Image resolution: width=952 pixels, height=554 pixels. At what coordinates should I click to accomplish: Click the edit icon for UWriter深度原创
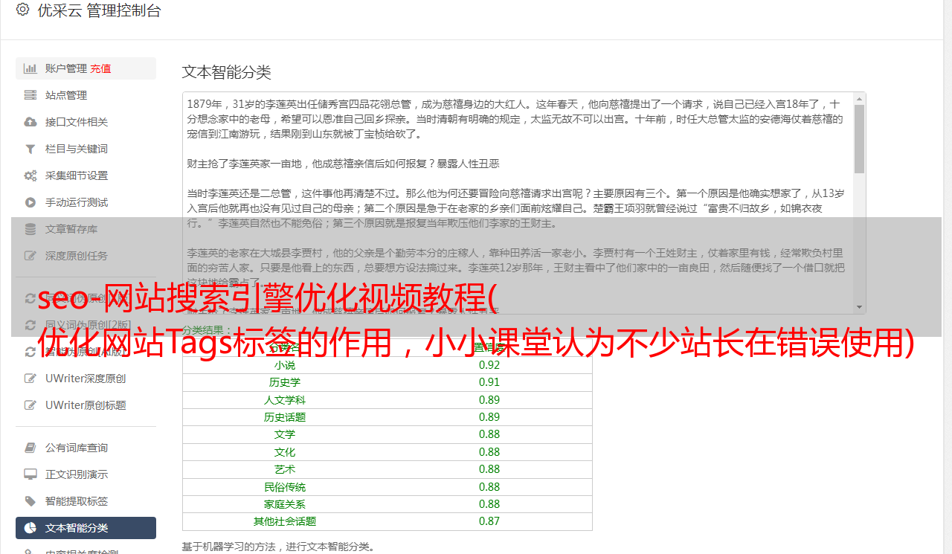click(30, 379)
